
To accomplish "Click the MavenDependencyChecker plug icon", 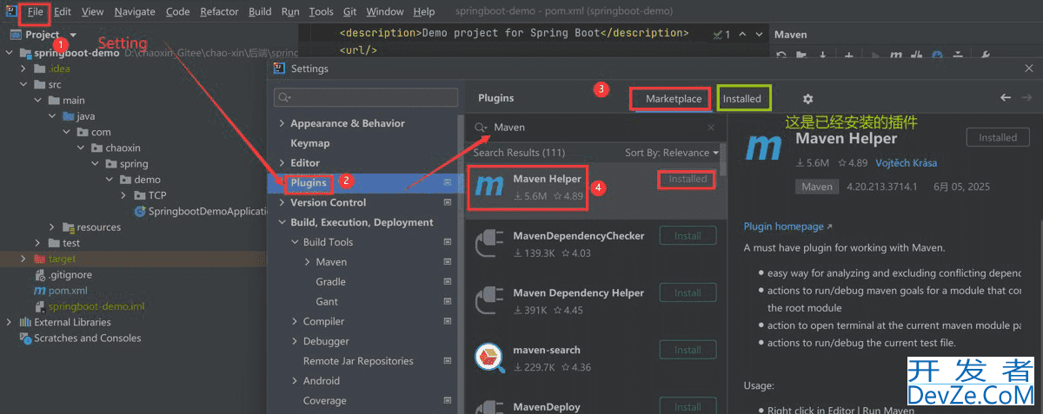I will pyautogui.click(x=489, y=244).
